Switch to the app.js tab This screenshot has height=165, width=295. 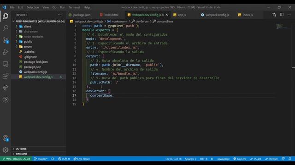pos(182,15)
